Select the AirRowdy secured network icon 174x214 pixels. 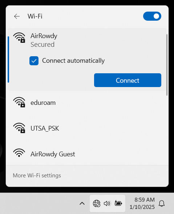[x=19, y=37]
